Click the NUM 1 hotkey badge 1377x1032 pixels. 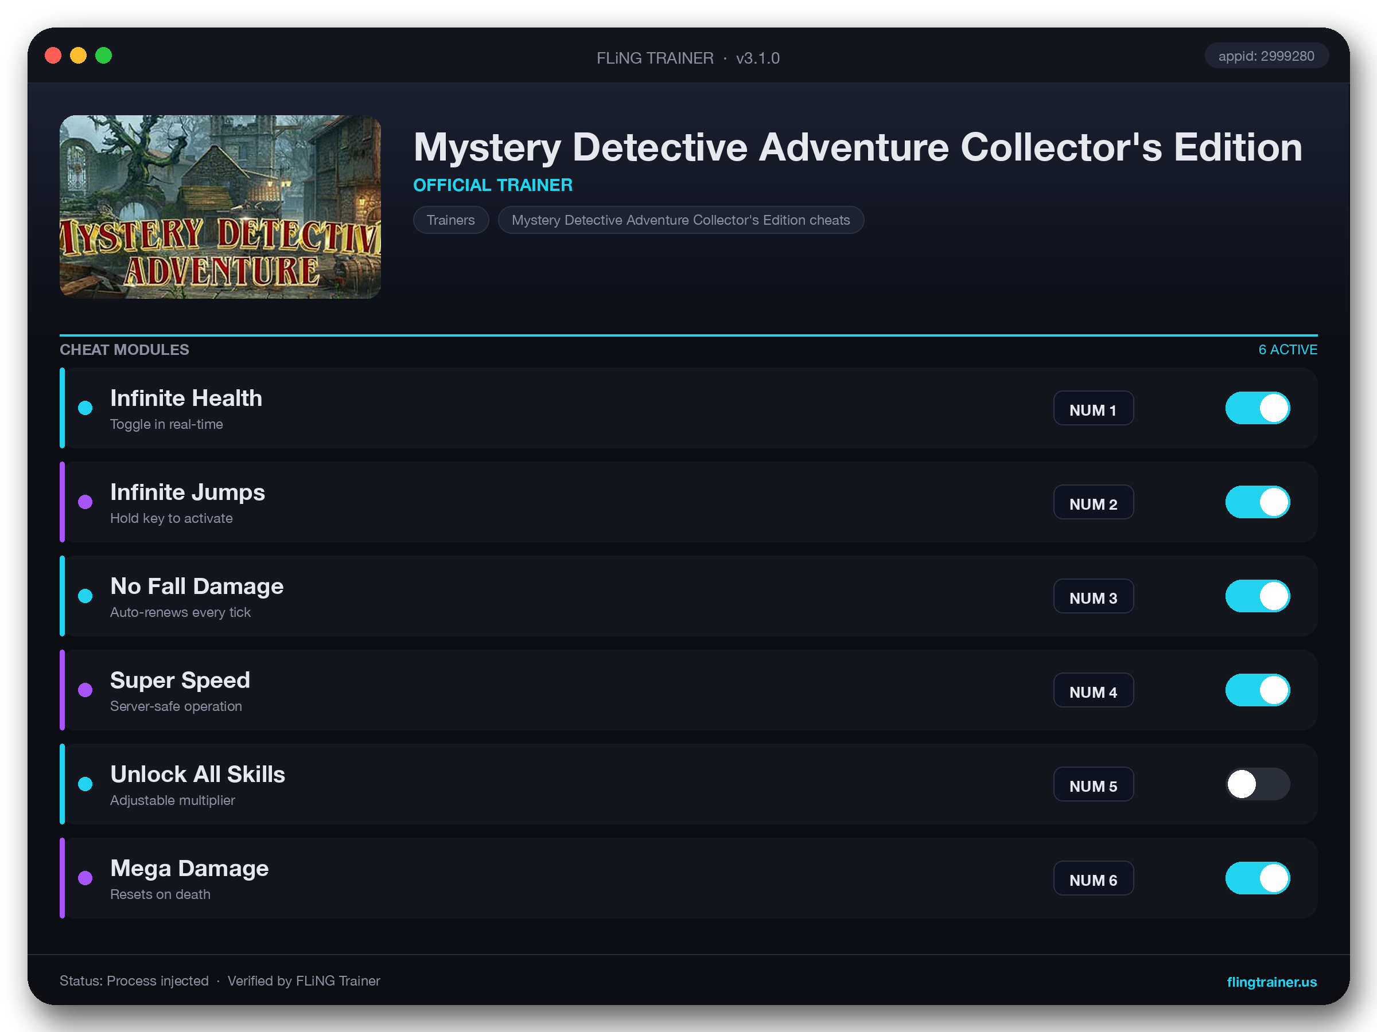pyautogui.click(x=1093, y=408)
